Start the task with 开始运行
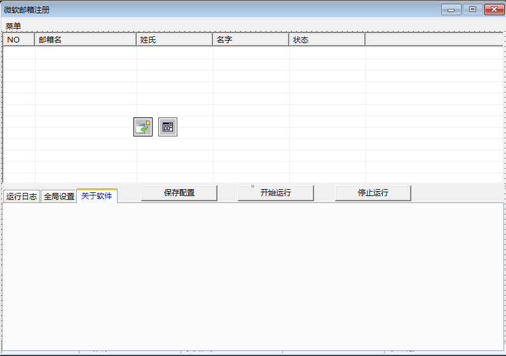Screen dimensions: 506x356 276,193
